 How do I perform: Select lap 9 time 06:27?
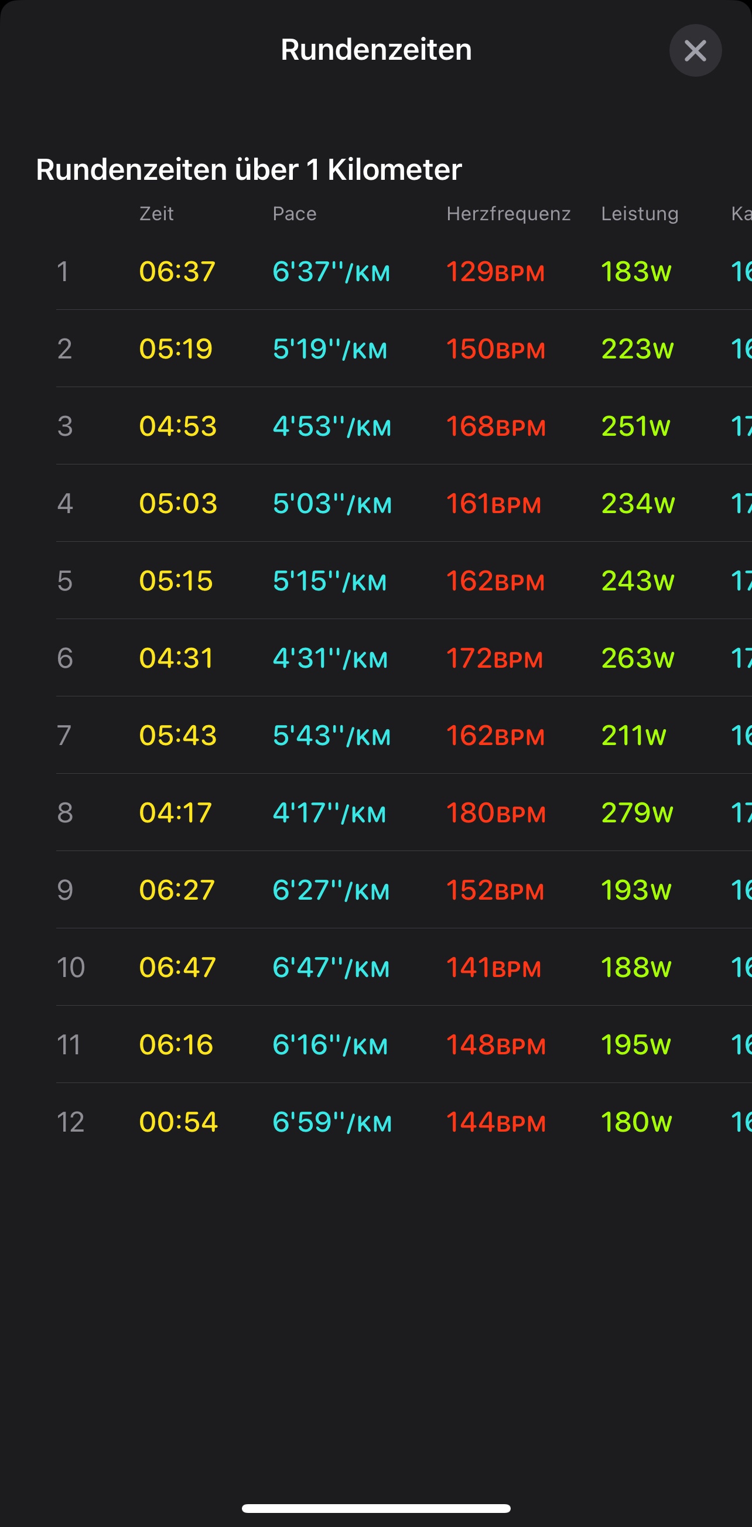[x=177, y=890]
